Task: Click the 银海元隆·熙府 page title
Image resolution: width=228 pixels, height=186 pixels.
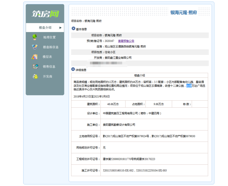Action: point(184,13)
